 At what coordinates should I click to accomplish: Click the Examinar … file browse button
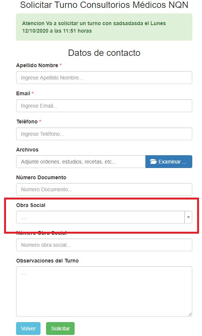(x=169, y=162)
